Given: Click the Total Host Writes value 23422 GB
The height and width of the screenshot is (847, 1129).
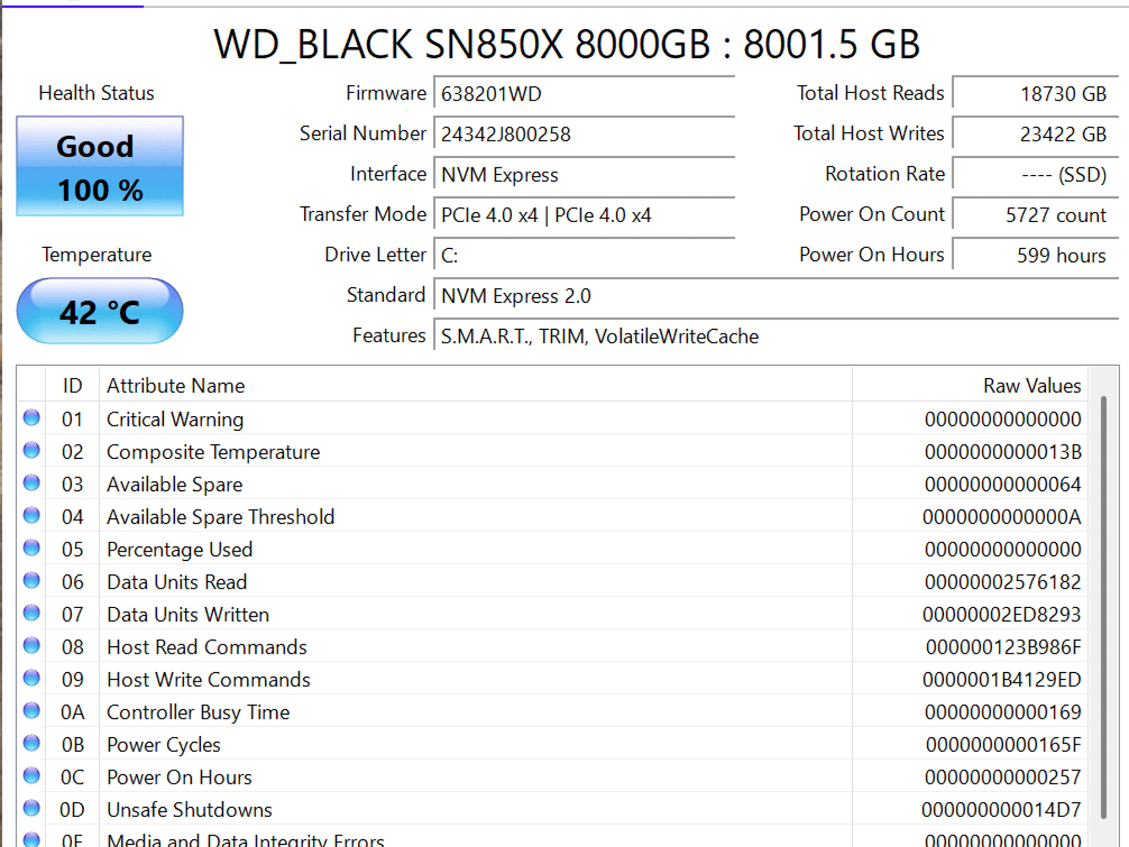Looking at the screenshot, I should (x=1036, y=133).
